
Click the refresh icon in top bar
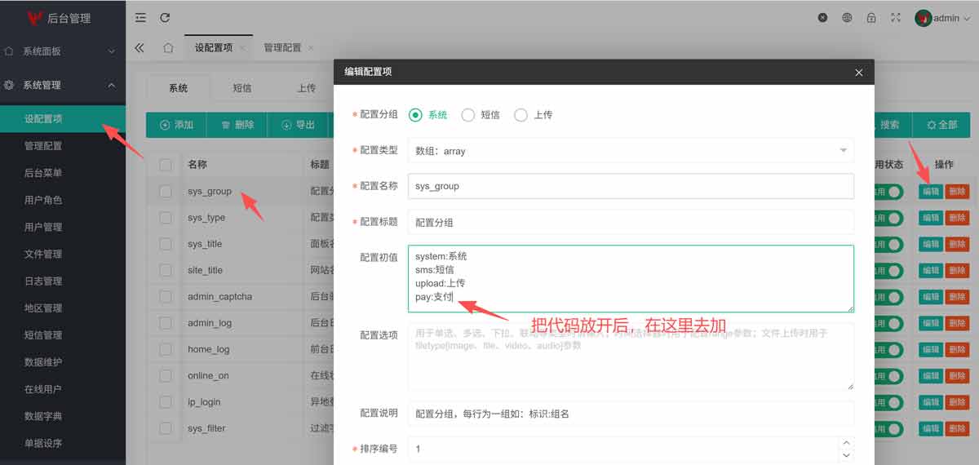165,18
